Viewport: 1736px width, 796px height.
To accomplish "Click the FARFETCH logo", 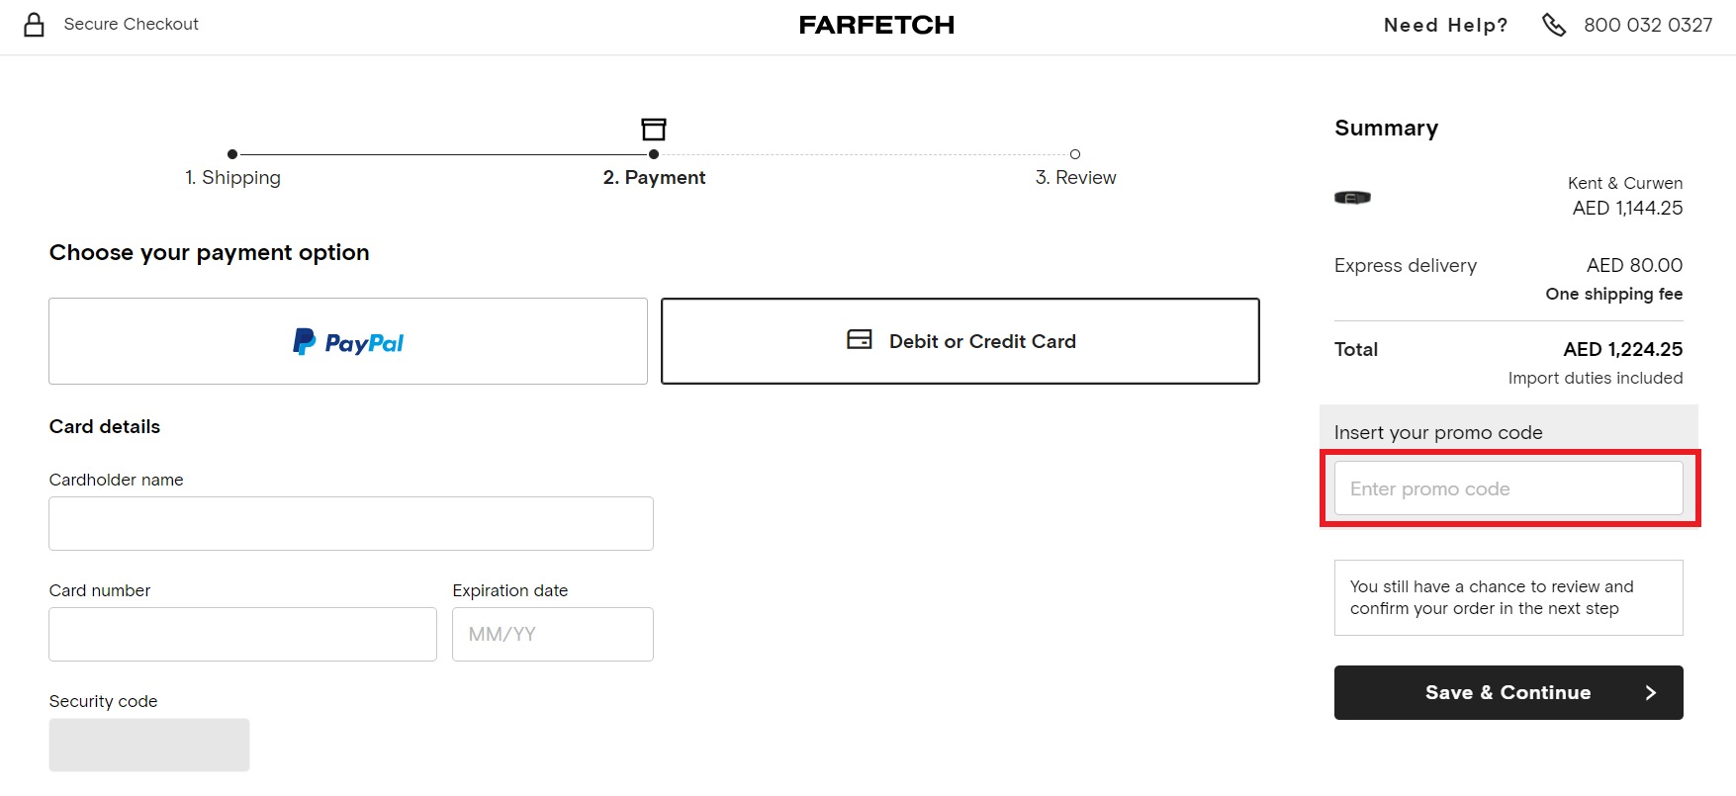I will click(x=876, y=25).
